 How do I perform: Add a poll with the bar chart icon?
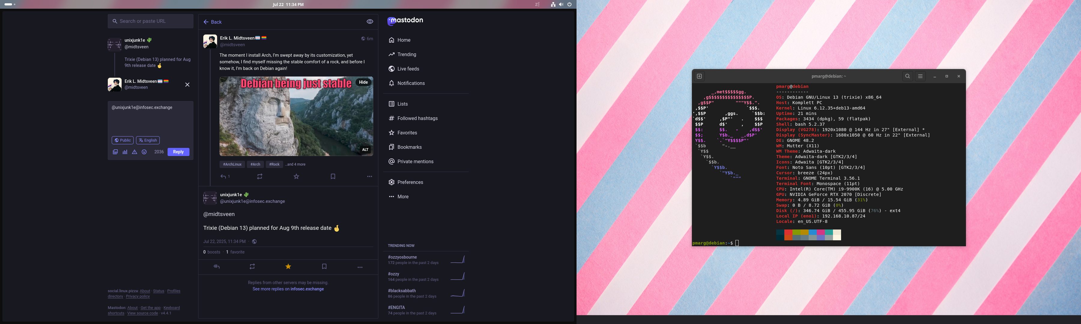(125, 152)
